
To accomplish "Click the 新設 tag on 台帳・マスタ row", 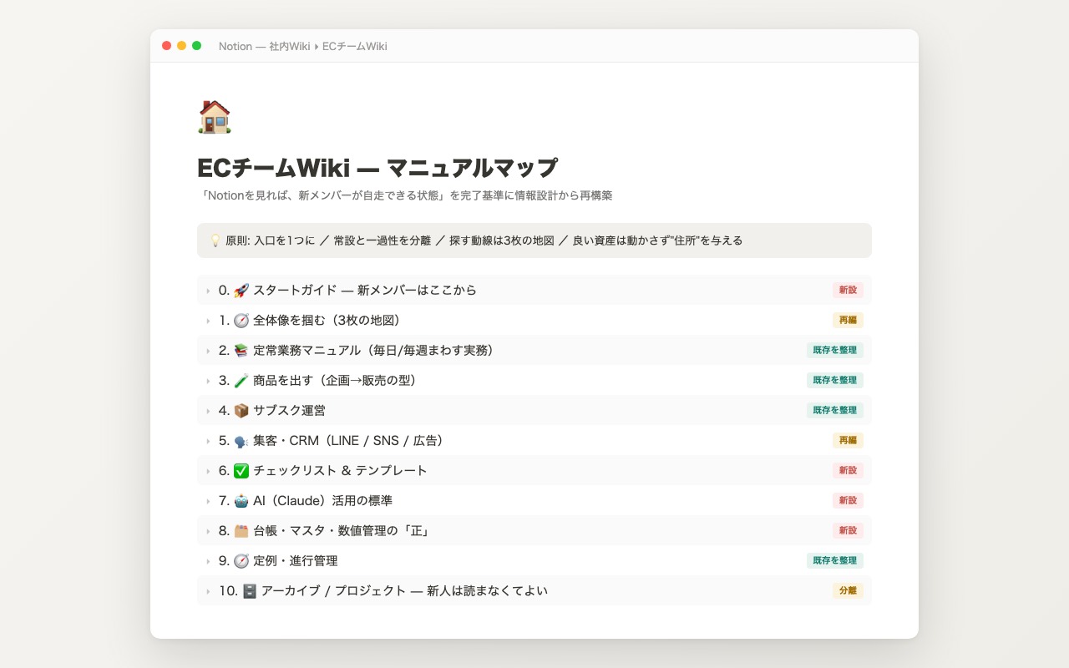I will 848,531.
